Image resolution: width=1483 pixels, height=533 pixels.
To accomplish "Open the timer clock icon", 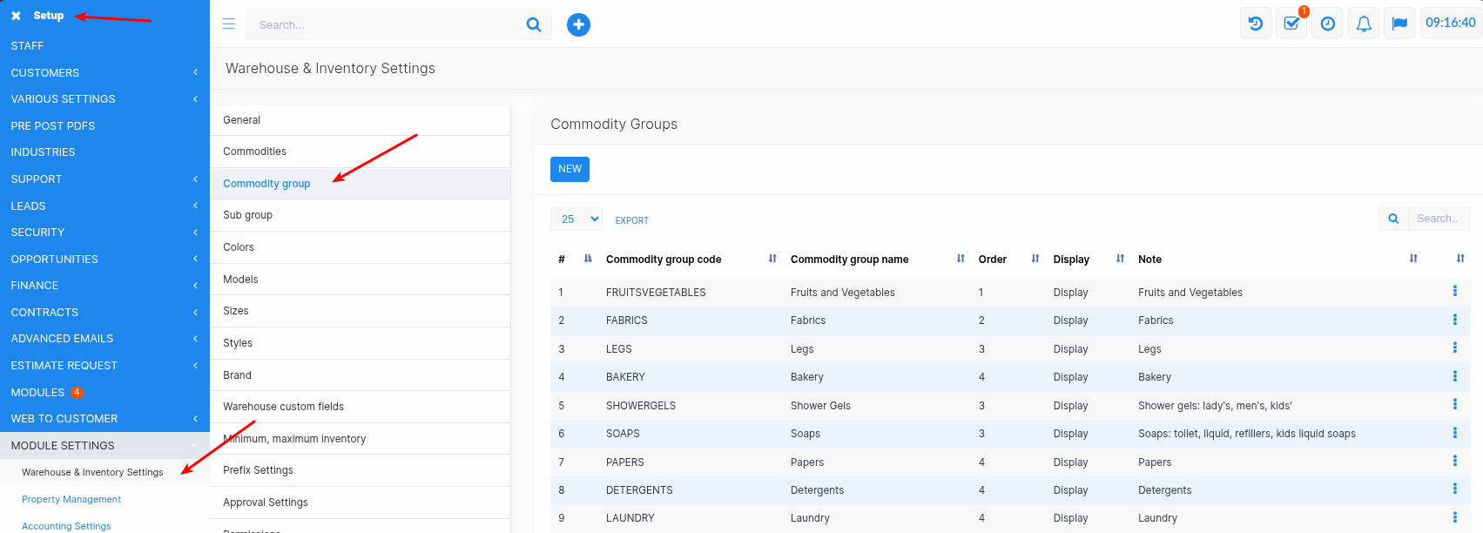I will coord(1327,24).
